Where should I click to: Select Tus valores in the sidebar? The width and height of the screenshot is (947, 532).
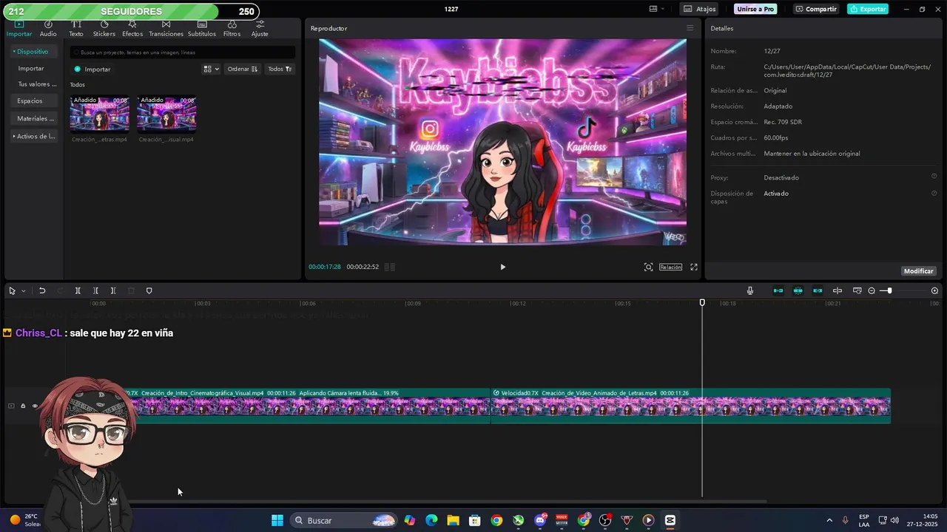coord(37,84)
